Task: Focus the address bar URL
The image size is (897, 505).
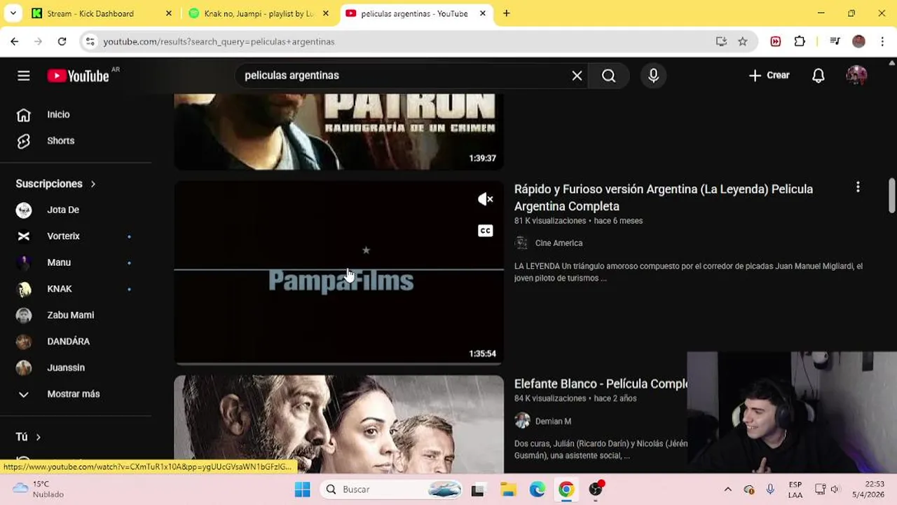Action: [219, 41]
